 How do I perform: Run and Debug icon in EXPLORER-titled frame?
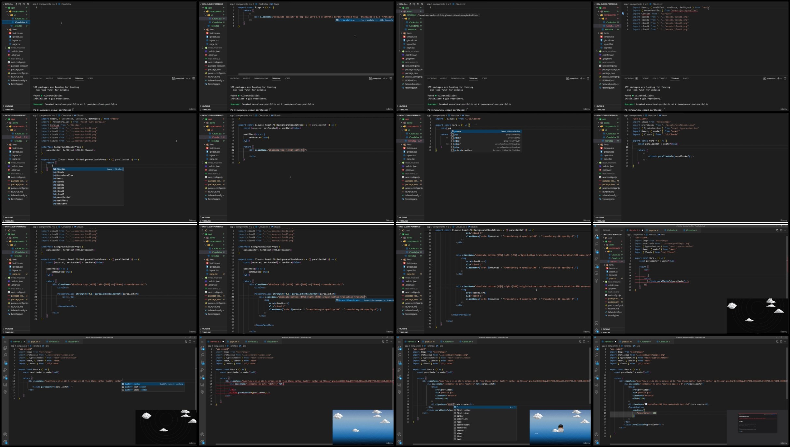click(x=596, y=258)
